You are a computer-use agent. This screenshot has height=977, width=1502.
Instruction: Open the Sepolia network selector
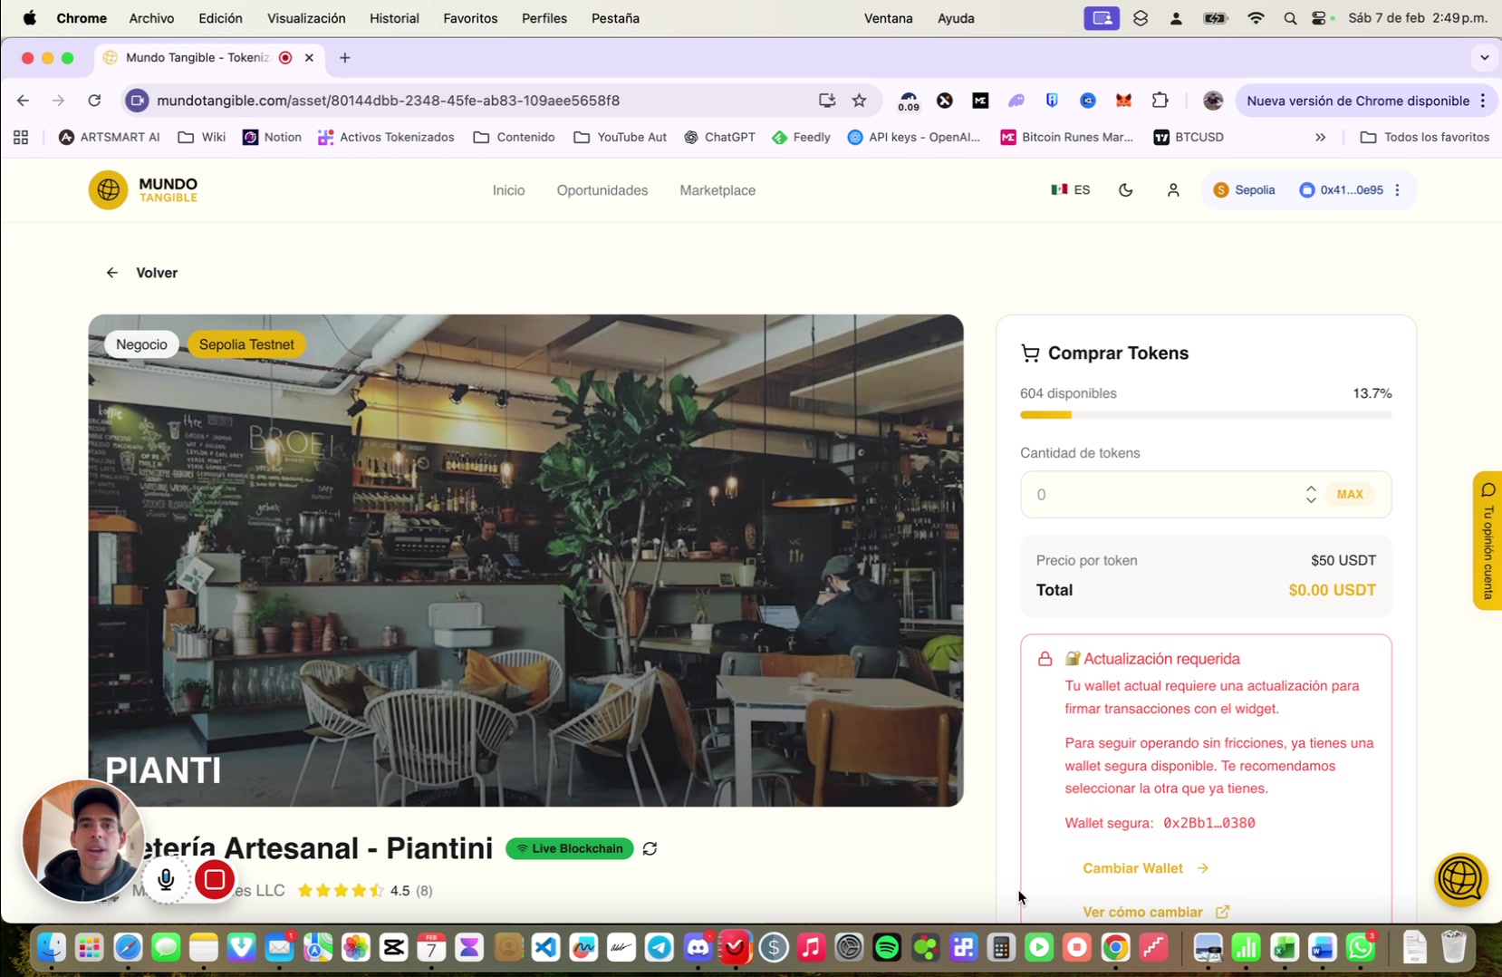pyautogui.click(x=1245, y=190)
